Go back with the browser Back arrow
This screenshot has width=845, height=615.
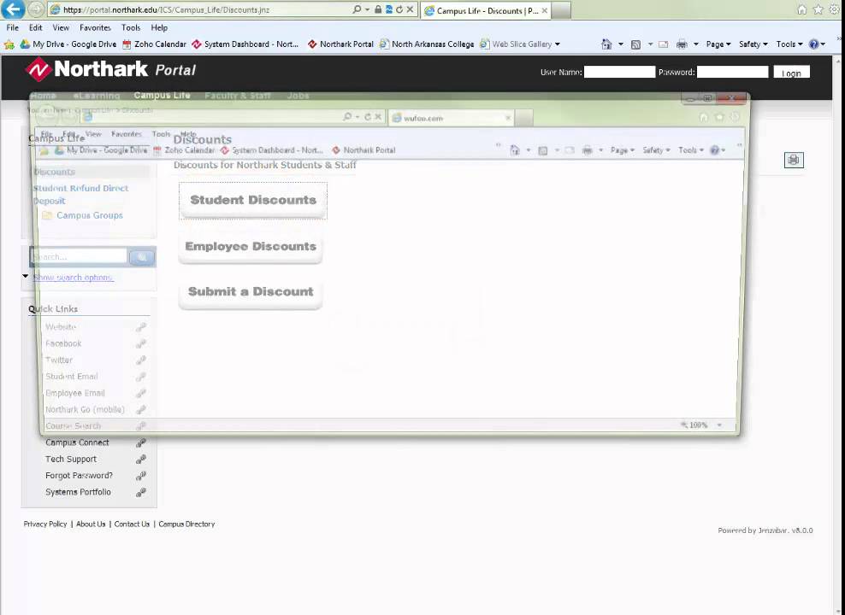pos(13,9)
